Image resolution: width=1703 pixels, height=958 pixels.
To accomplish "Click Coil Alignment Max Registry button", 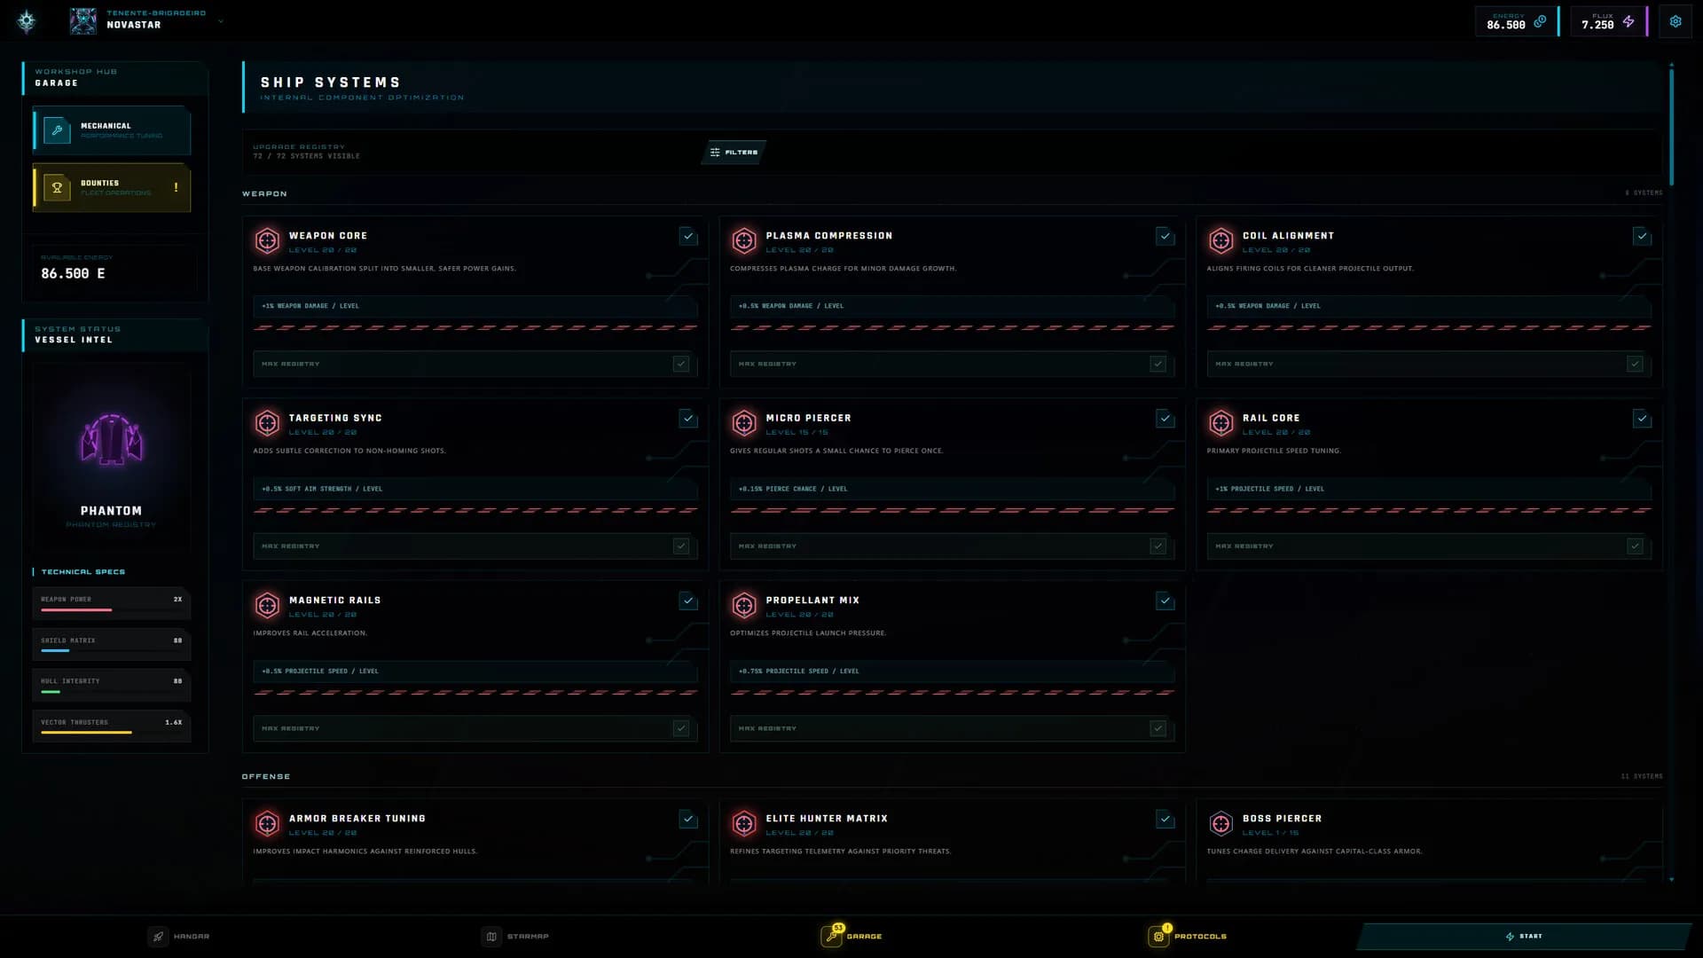I will click(1429, 364).
